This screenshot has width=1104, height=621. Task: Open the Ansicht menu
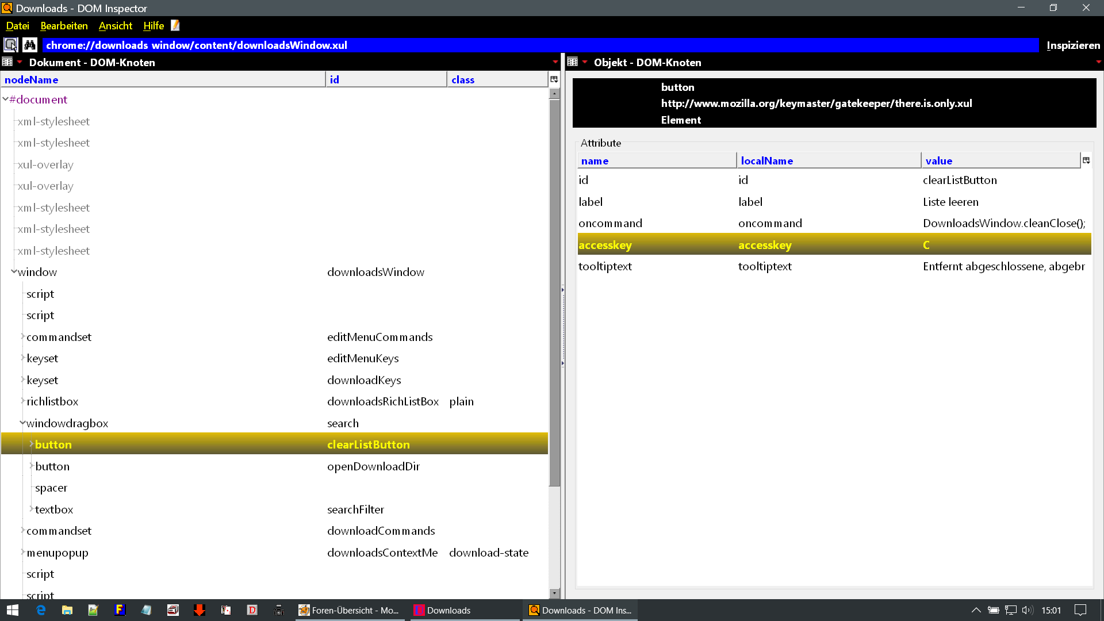point(115,26)
